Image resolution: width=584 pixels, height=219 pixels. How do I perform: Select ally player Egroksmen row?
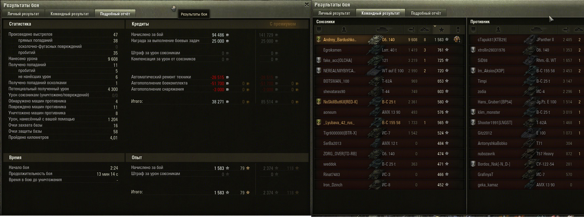click(x=390, y=50)
